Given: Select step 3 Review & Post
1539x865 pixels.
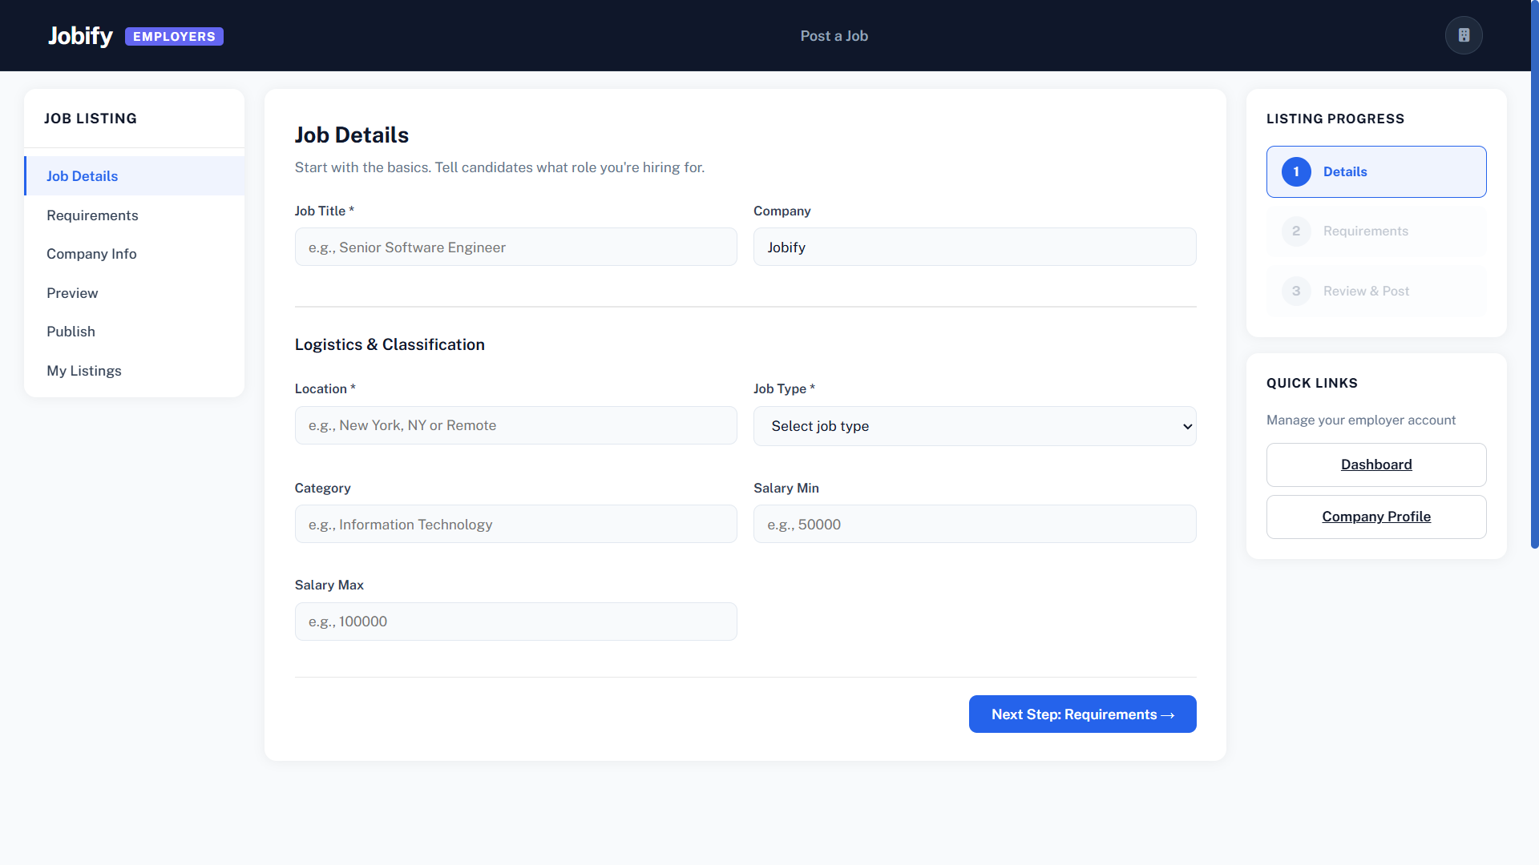Looking at the screenshot, I should (x=1376, y=292).
